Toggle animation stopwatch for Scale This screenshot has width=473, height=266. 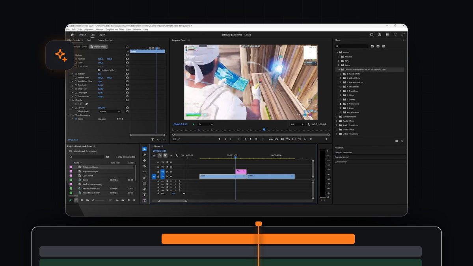pyautogui.click(x=76, y=63)
